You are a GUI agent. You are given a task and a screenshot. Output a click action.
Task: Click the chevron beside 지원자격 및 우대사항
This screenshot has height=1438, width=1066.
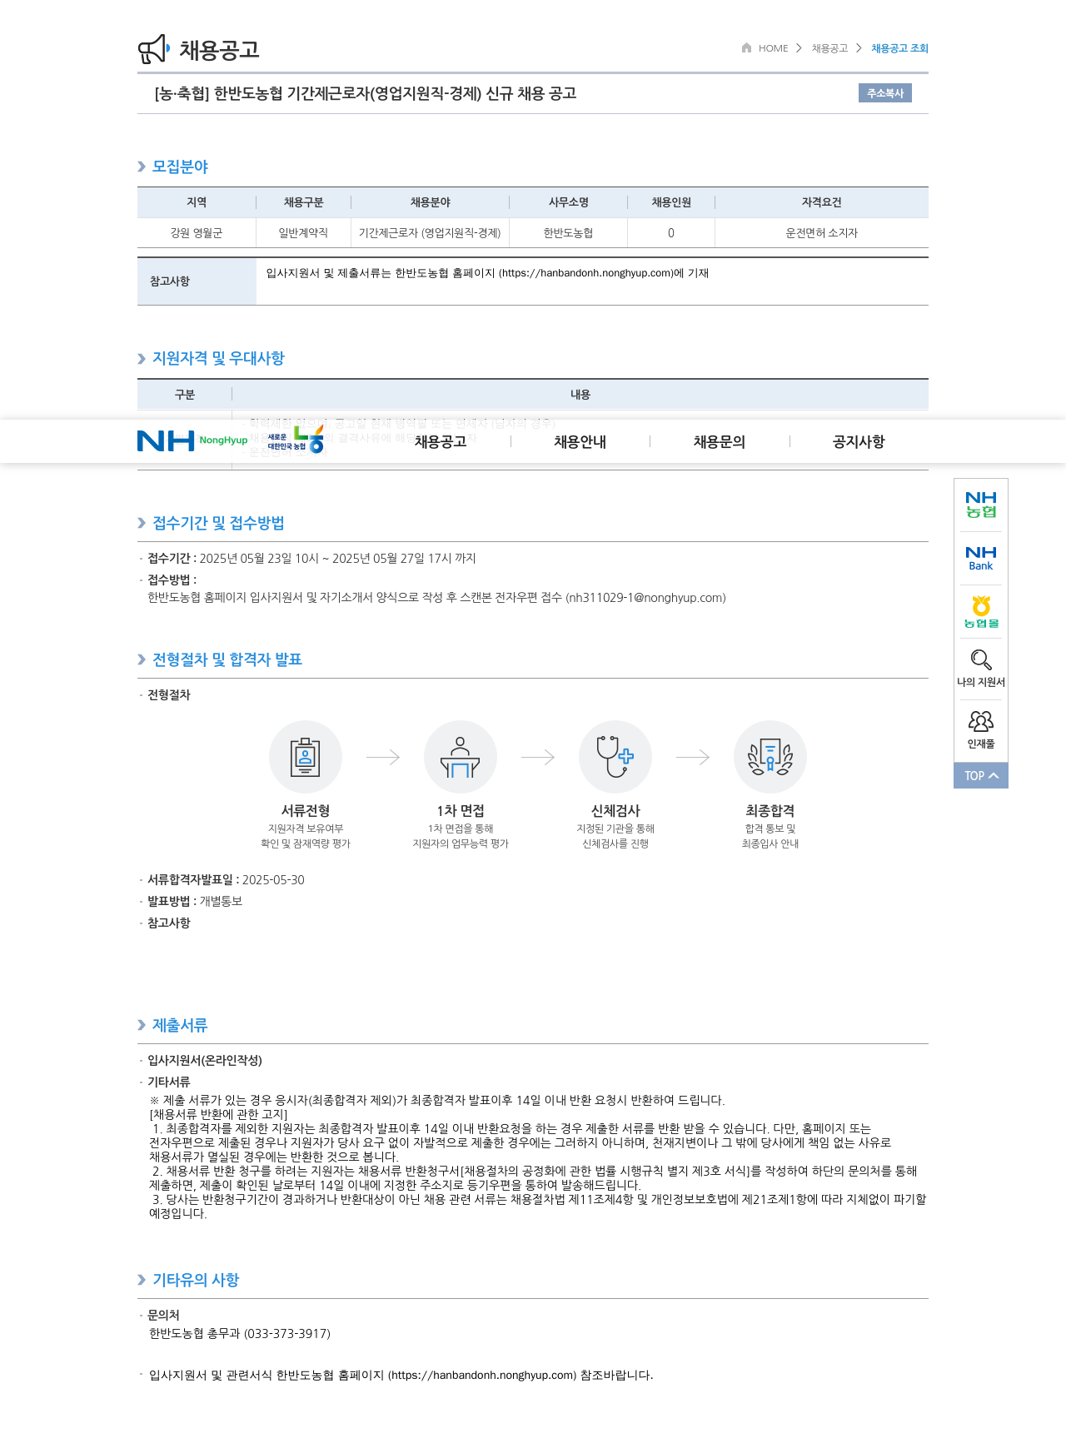142,358
